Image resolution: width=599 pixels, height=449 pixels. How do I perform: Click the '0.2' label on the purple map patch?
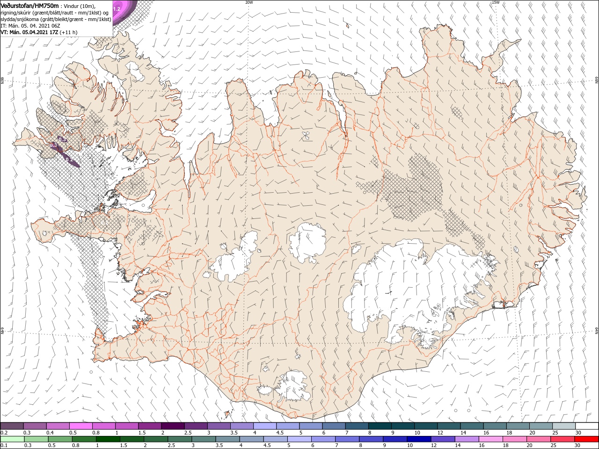tap(69, 160)
